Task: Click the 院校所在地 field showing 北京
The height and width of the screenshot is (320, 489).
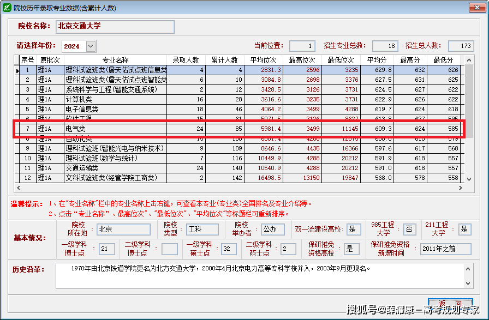Action: click(x=123, y=230)
